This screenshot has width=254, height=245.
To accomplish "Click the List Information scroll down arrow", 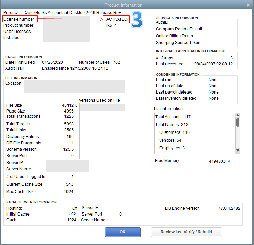I will (238, 151).
